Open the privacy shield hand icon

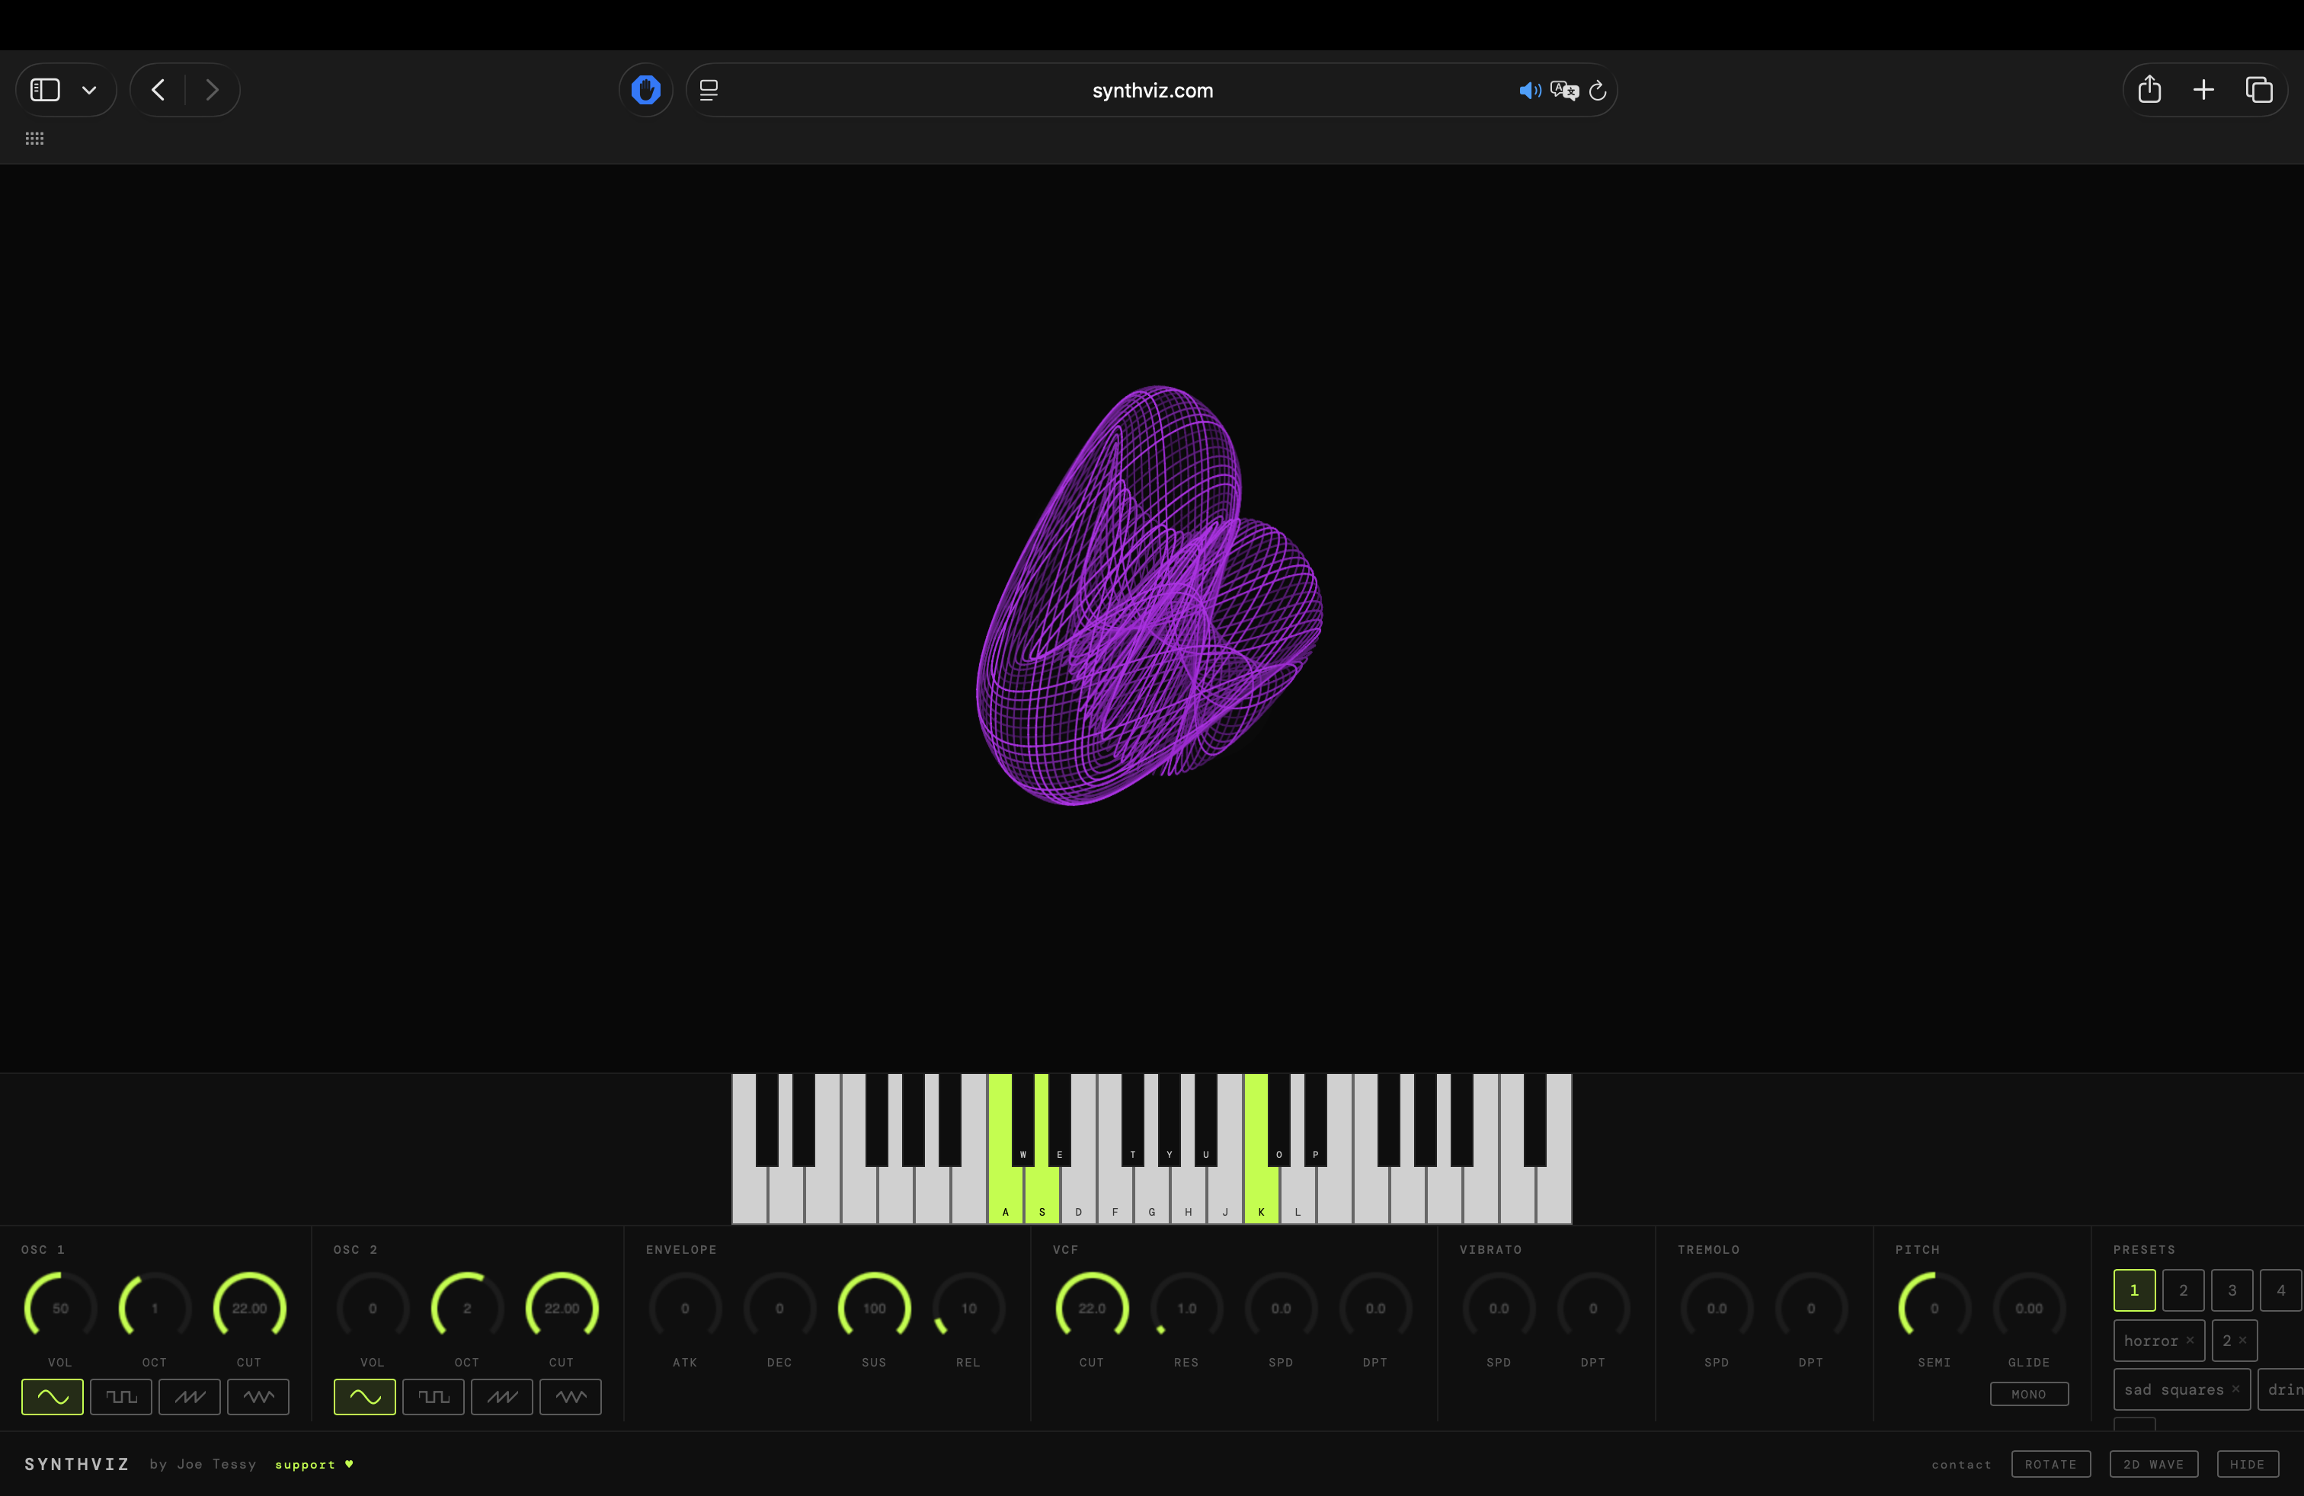click(x=645, y=90)
